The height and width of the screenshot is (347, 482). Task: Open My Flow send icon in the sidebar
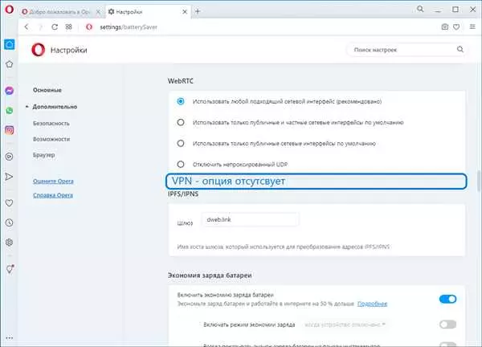(x=9, y=177)
